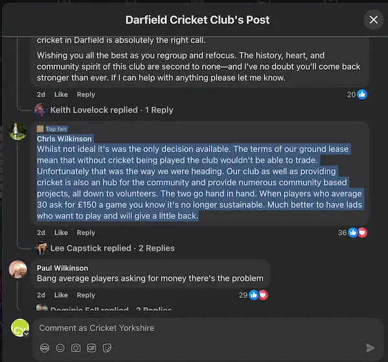View reactions on Paul Wilkinson's comment
The width and height of the screenshot is (388, 362).
[x=253, y=295]
